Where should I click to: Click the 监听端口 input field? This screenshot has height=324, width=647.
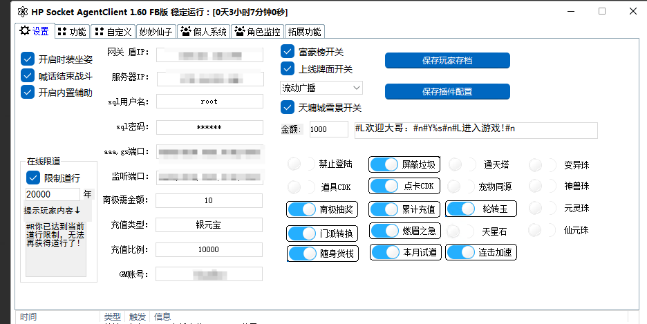[x=210, y=178]
